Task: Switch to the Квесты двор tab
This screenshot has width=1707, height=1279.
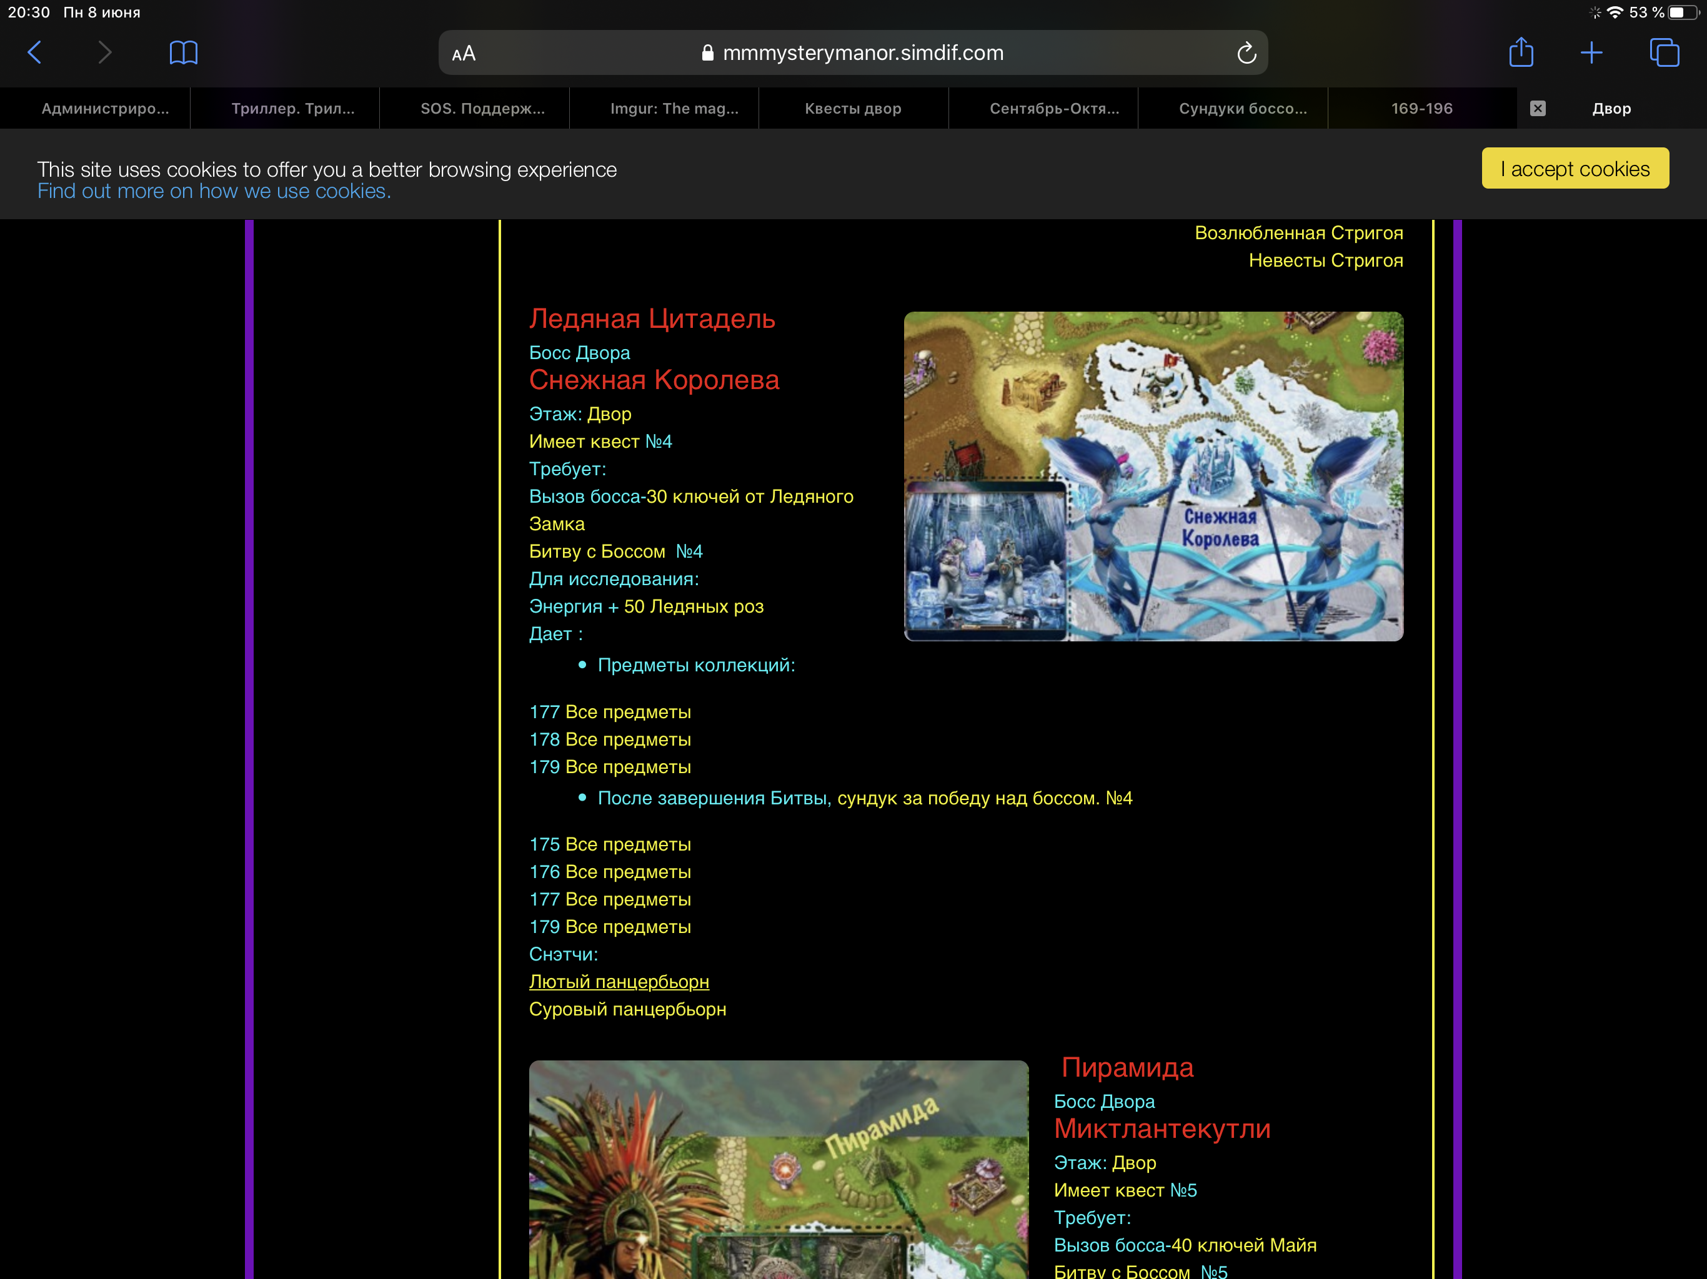Action: (x=853, y=109)
